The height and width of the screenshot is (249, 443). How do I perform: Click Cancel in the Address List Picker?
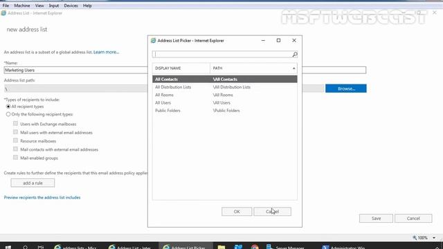[272, 212]
